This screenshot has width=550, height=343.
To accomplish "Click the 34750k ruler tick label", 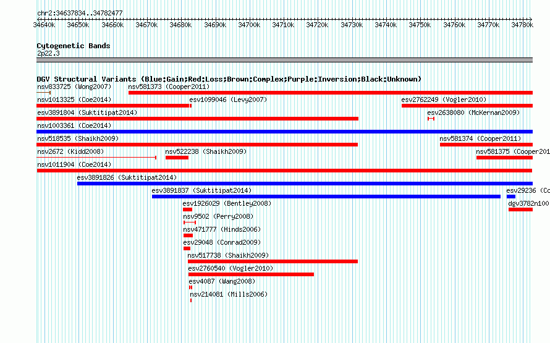I will point(420,25).
